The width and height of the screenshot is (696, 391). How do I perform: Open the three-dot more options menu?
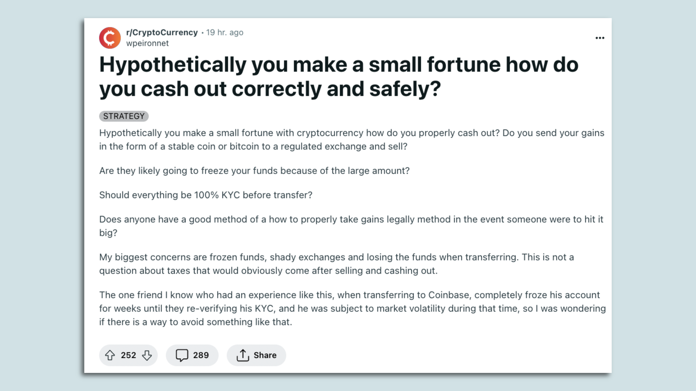point(600,38)
